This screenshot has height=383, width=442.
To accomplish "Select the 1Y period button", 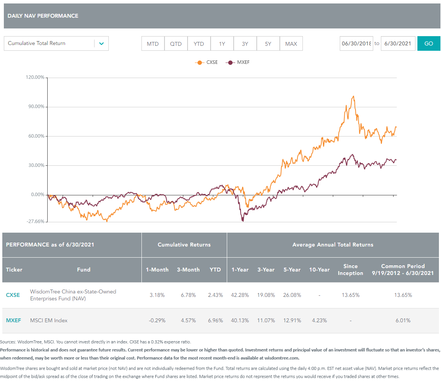I will point(222,44).
